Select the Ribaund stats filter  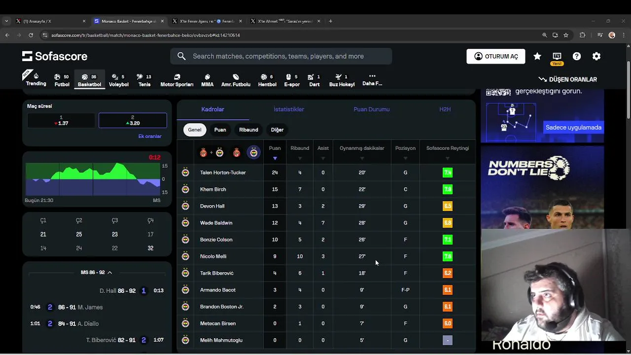(x=248, y=130)
